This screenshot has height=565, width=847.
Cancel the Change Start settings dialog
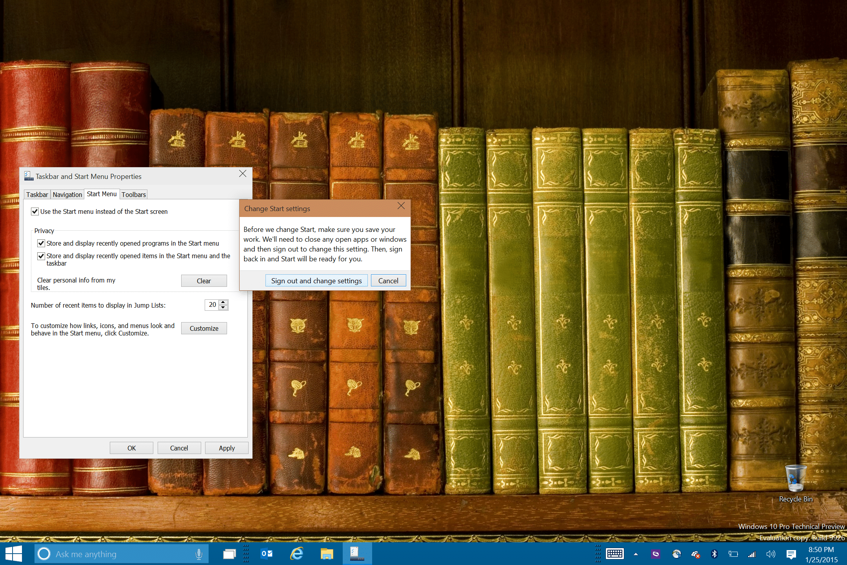(x=388, y=281)
